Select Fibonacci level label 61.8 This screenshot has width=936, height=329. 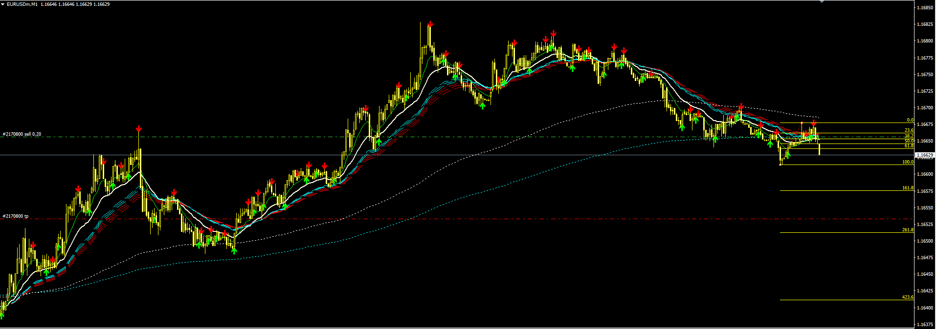(909, 146)
